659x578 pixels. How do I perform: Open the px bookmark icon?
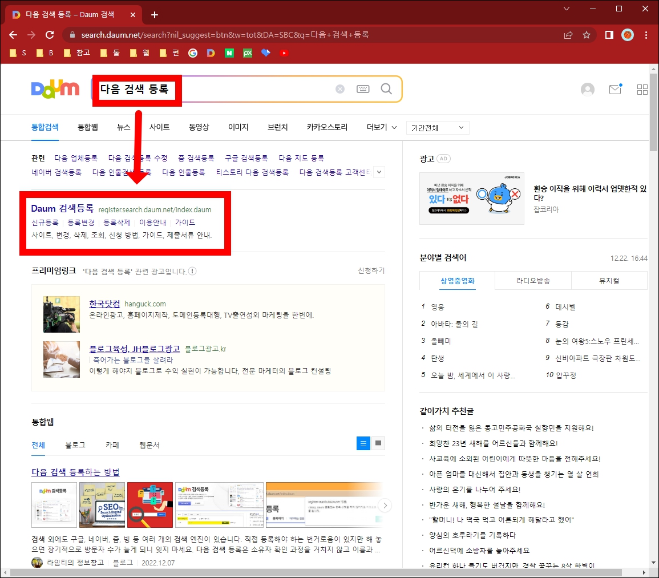(248, 53)
